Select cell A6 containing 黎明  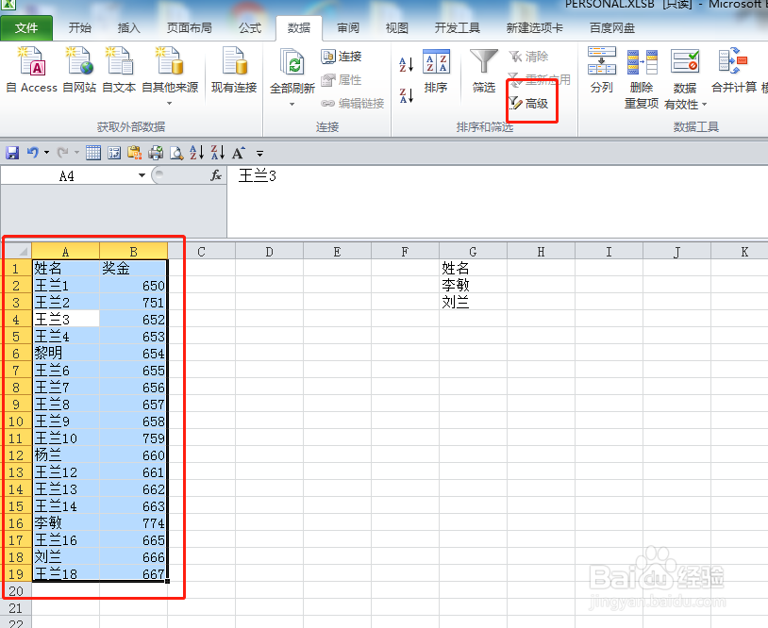(x=66, y=353)
